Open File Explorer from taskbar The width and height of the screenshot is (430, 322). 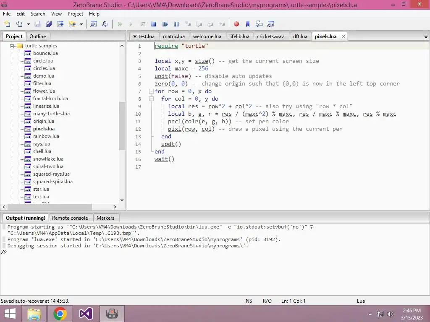click(x=34, y=314)
